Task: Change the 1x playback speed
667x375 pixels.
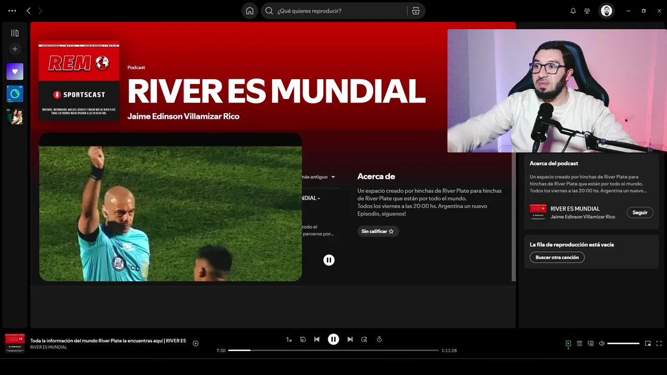Action: click(289, 340)
